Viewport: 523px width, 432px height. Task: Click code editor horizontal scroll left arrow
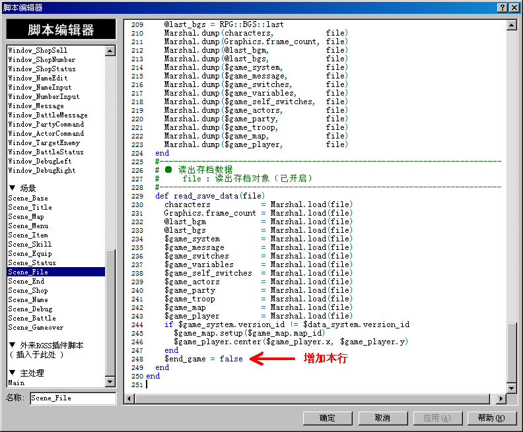click(129, 398)
